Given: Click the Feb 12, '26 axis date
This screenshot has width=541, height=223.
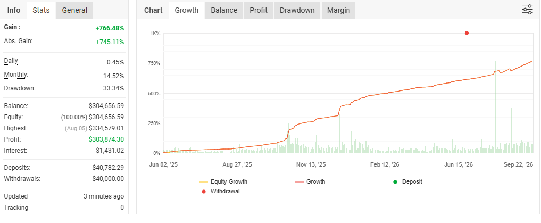Looking at the screenshot, I should point(385,164).
